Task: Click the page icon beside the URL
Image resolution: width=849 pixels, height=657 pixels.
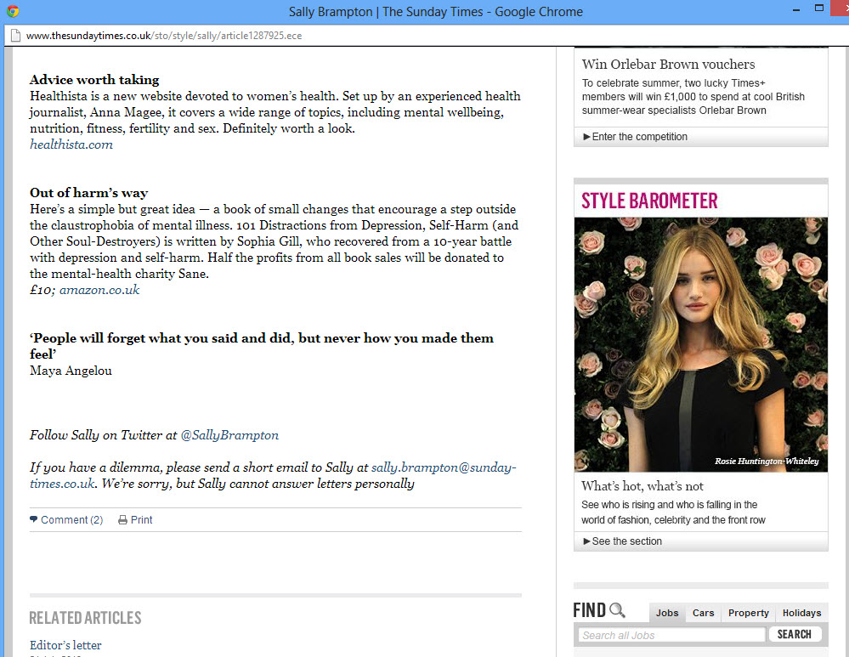Action: click(15, 36)
